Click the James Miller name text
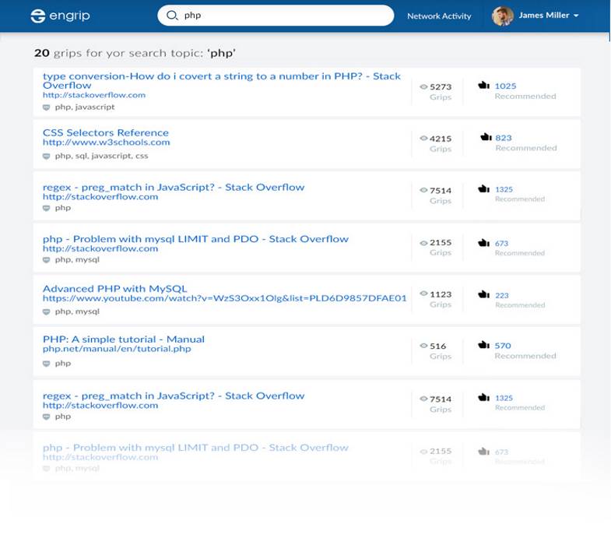 point(543,16)
